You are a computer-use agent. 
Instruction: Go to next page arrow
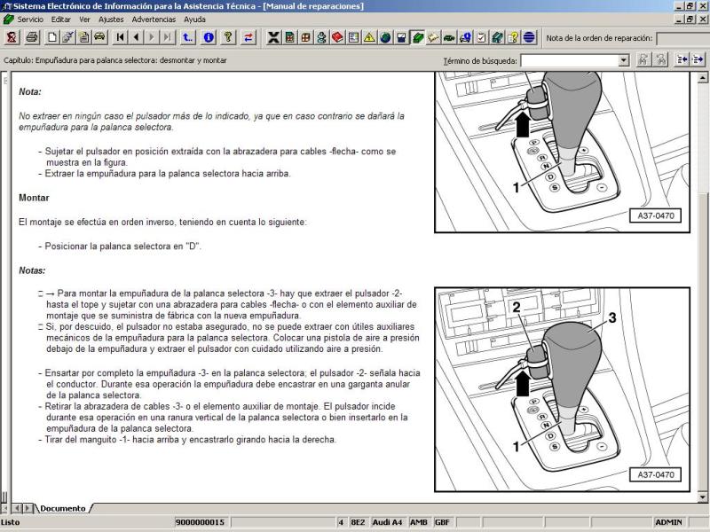pyautogui.click(x=152, y=37)
